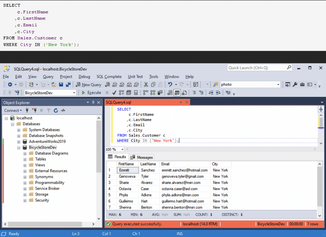326x237 pixels.
Task: Click the Toolbox icon in toolbar
Action: (302, 85)
